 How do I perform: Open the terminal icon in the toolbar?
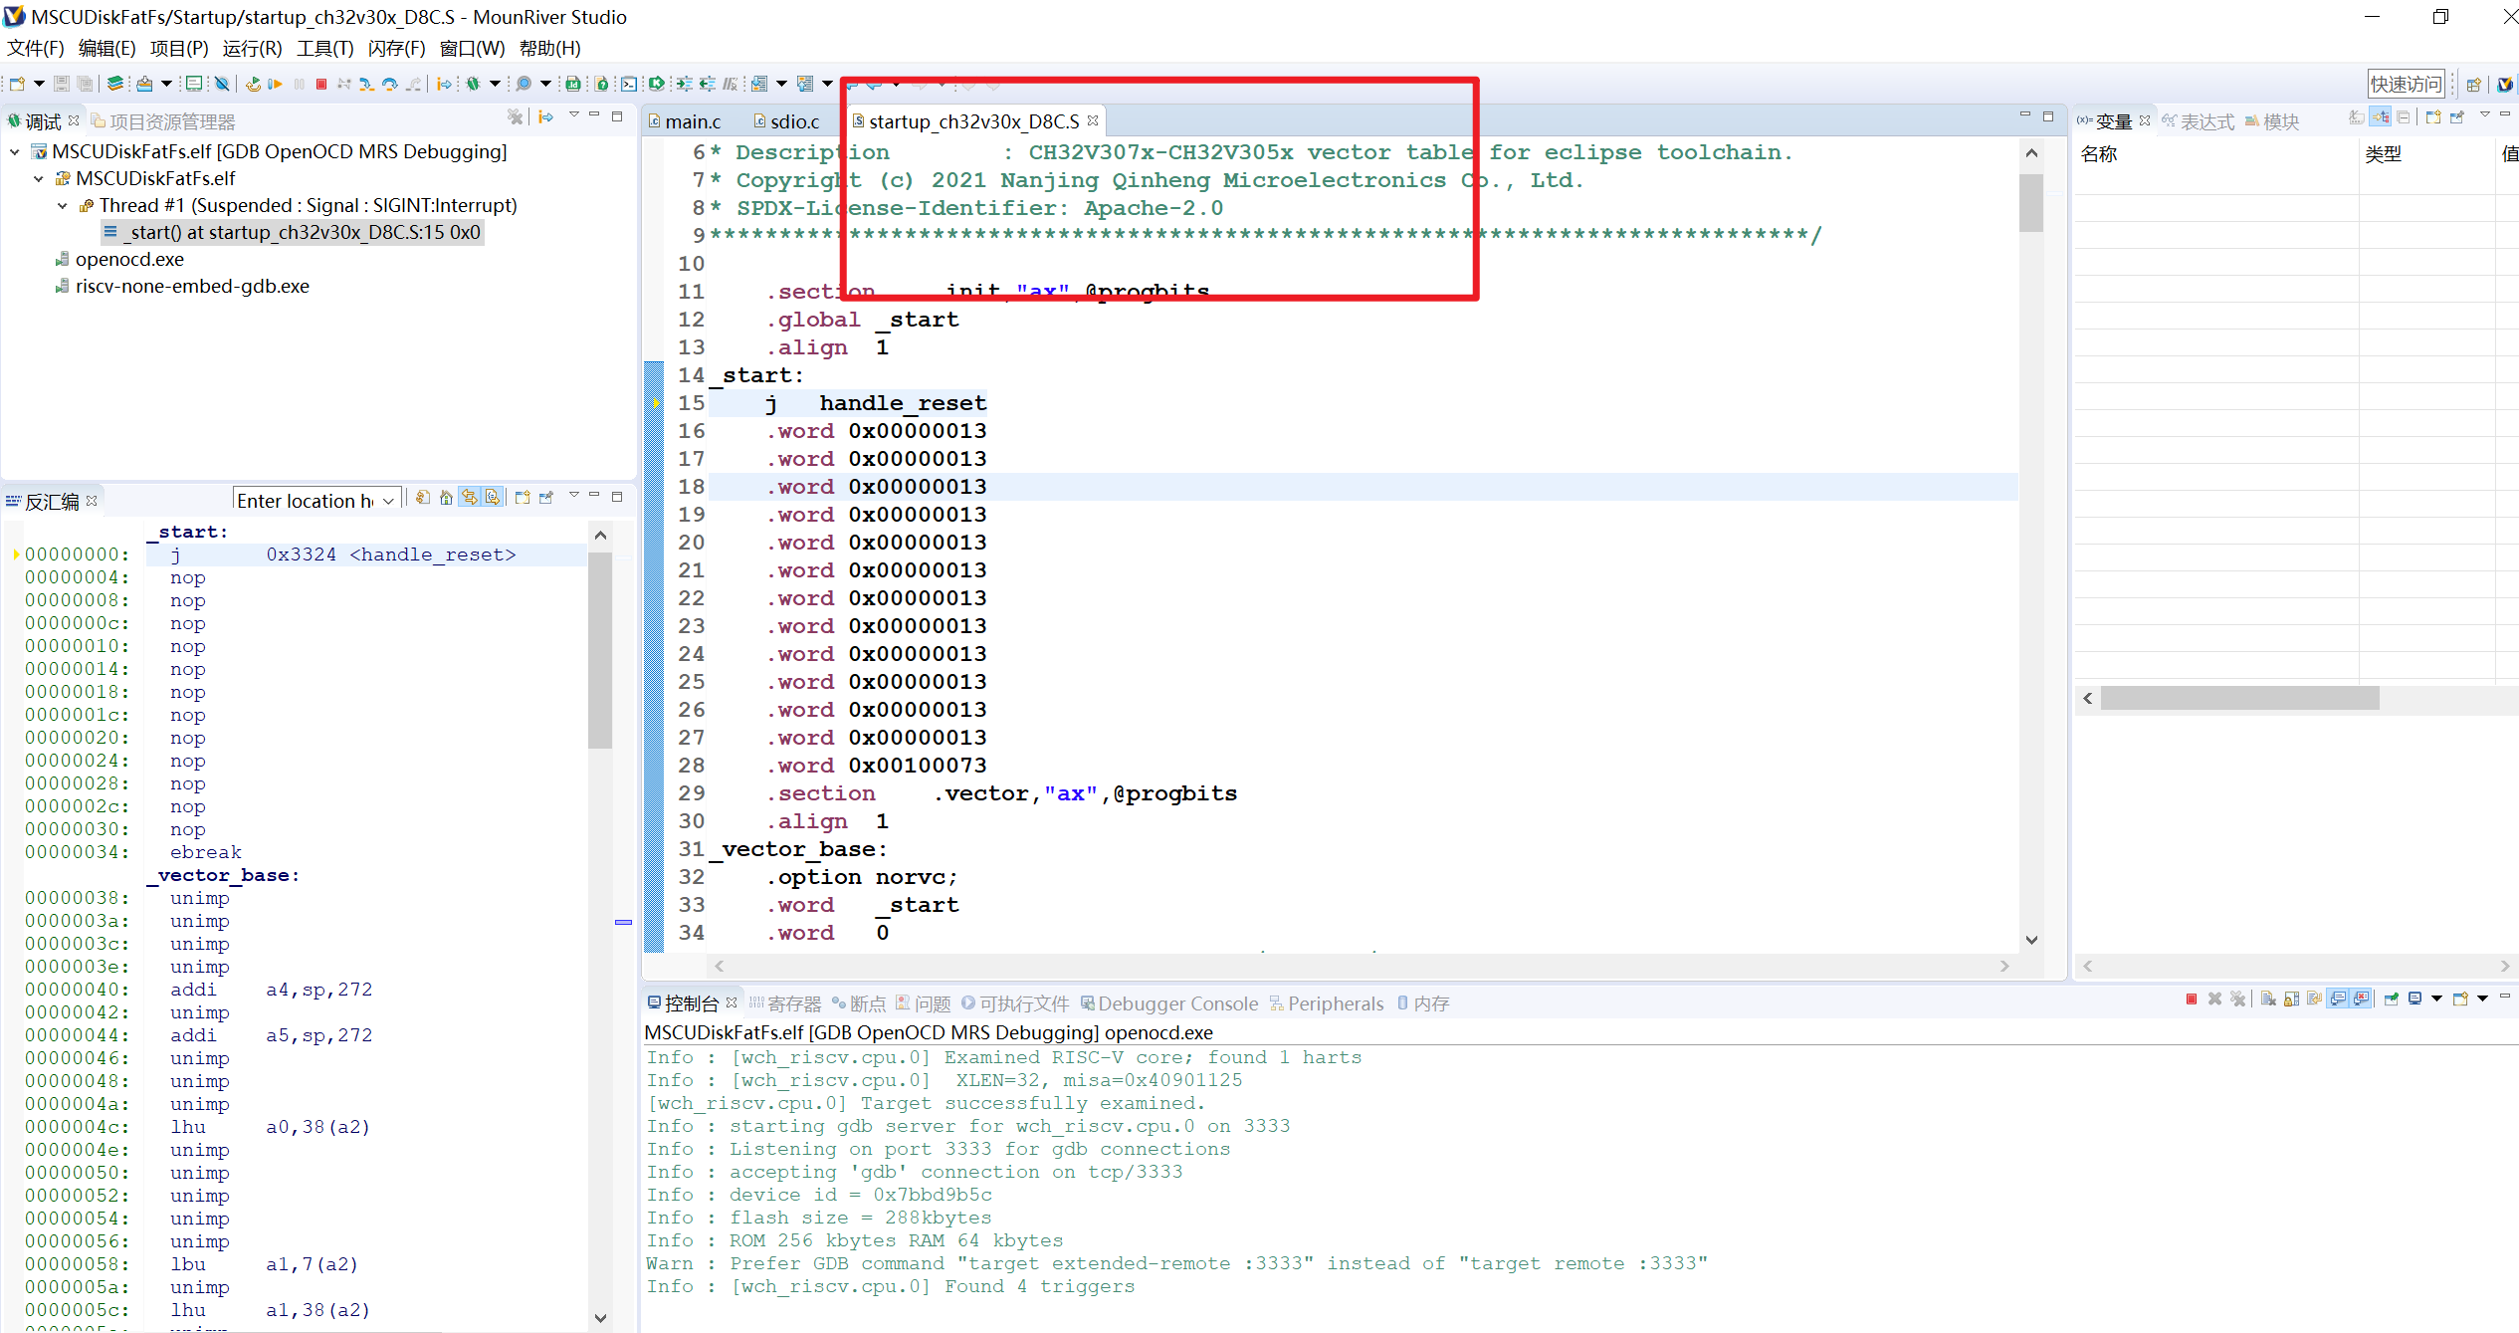[629, 84]
